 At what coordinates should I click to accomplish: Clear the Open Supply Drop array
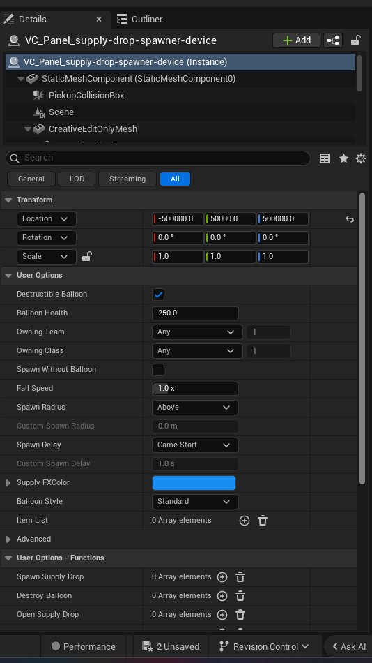[240, 615]
